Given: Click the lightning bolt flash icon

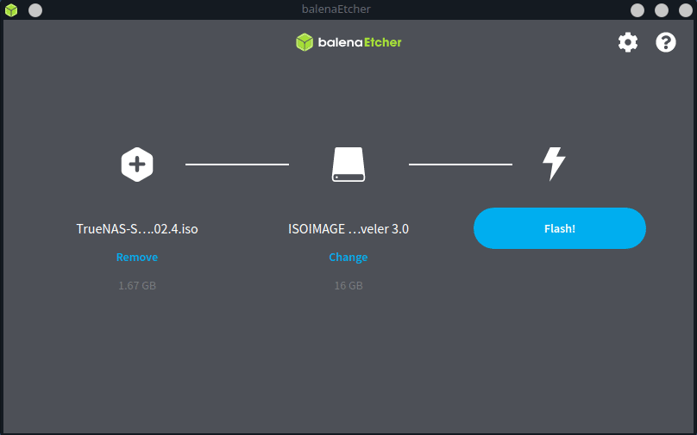Looking at the screenshot, I should tap(554, 164).
